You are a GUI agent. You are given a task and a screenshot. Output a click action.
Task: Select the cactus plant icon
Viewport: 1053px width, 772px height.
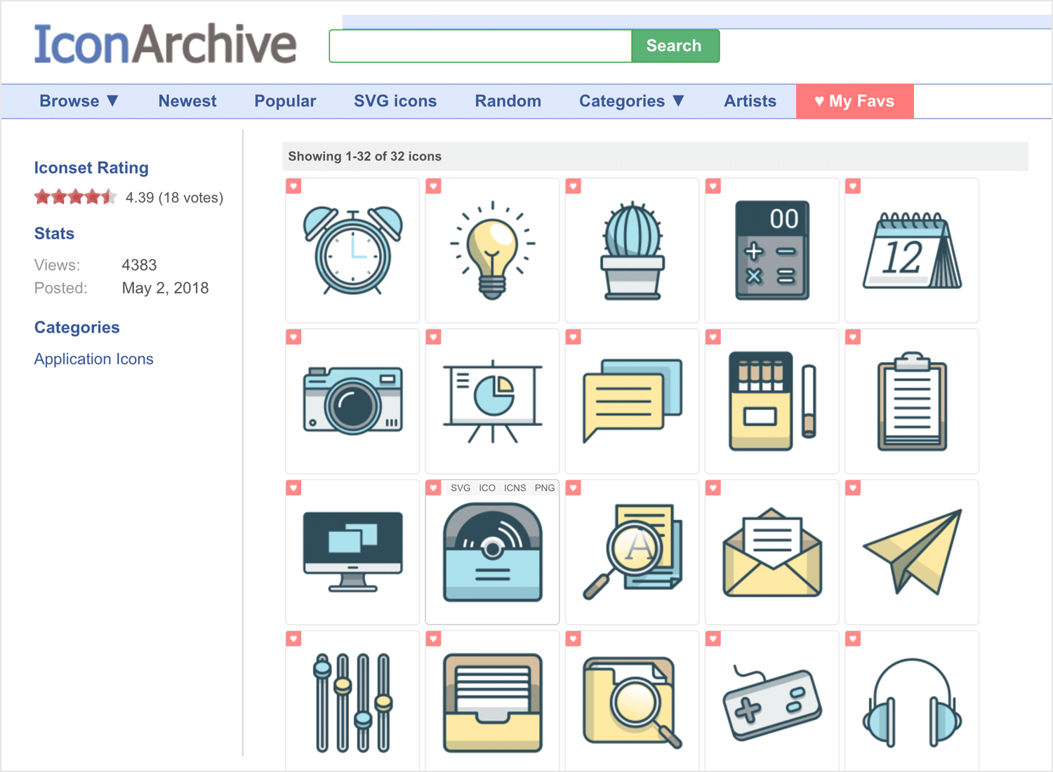click(x=632, y=250)
